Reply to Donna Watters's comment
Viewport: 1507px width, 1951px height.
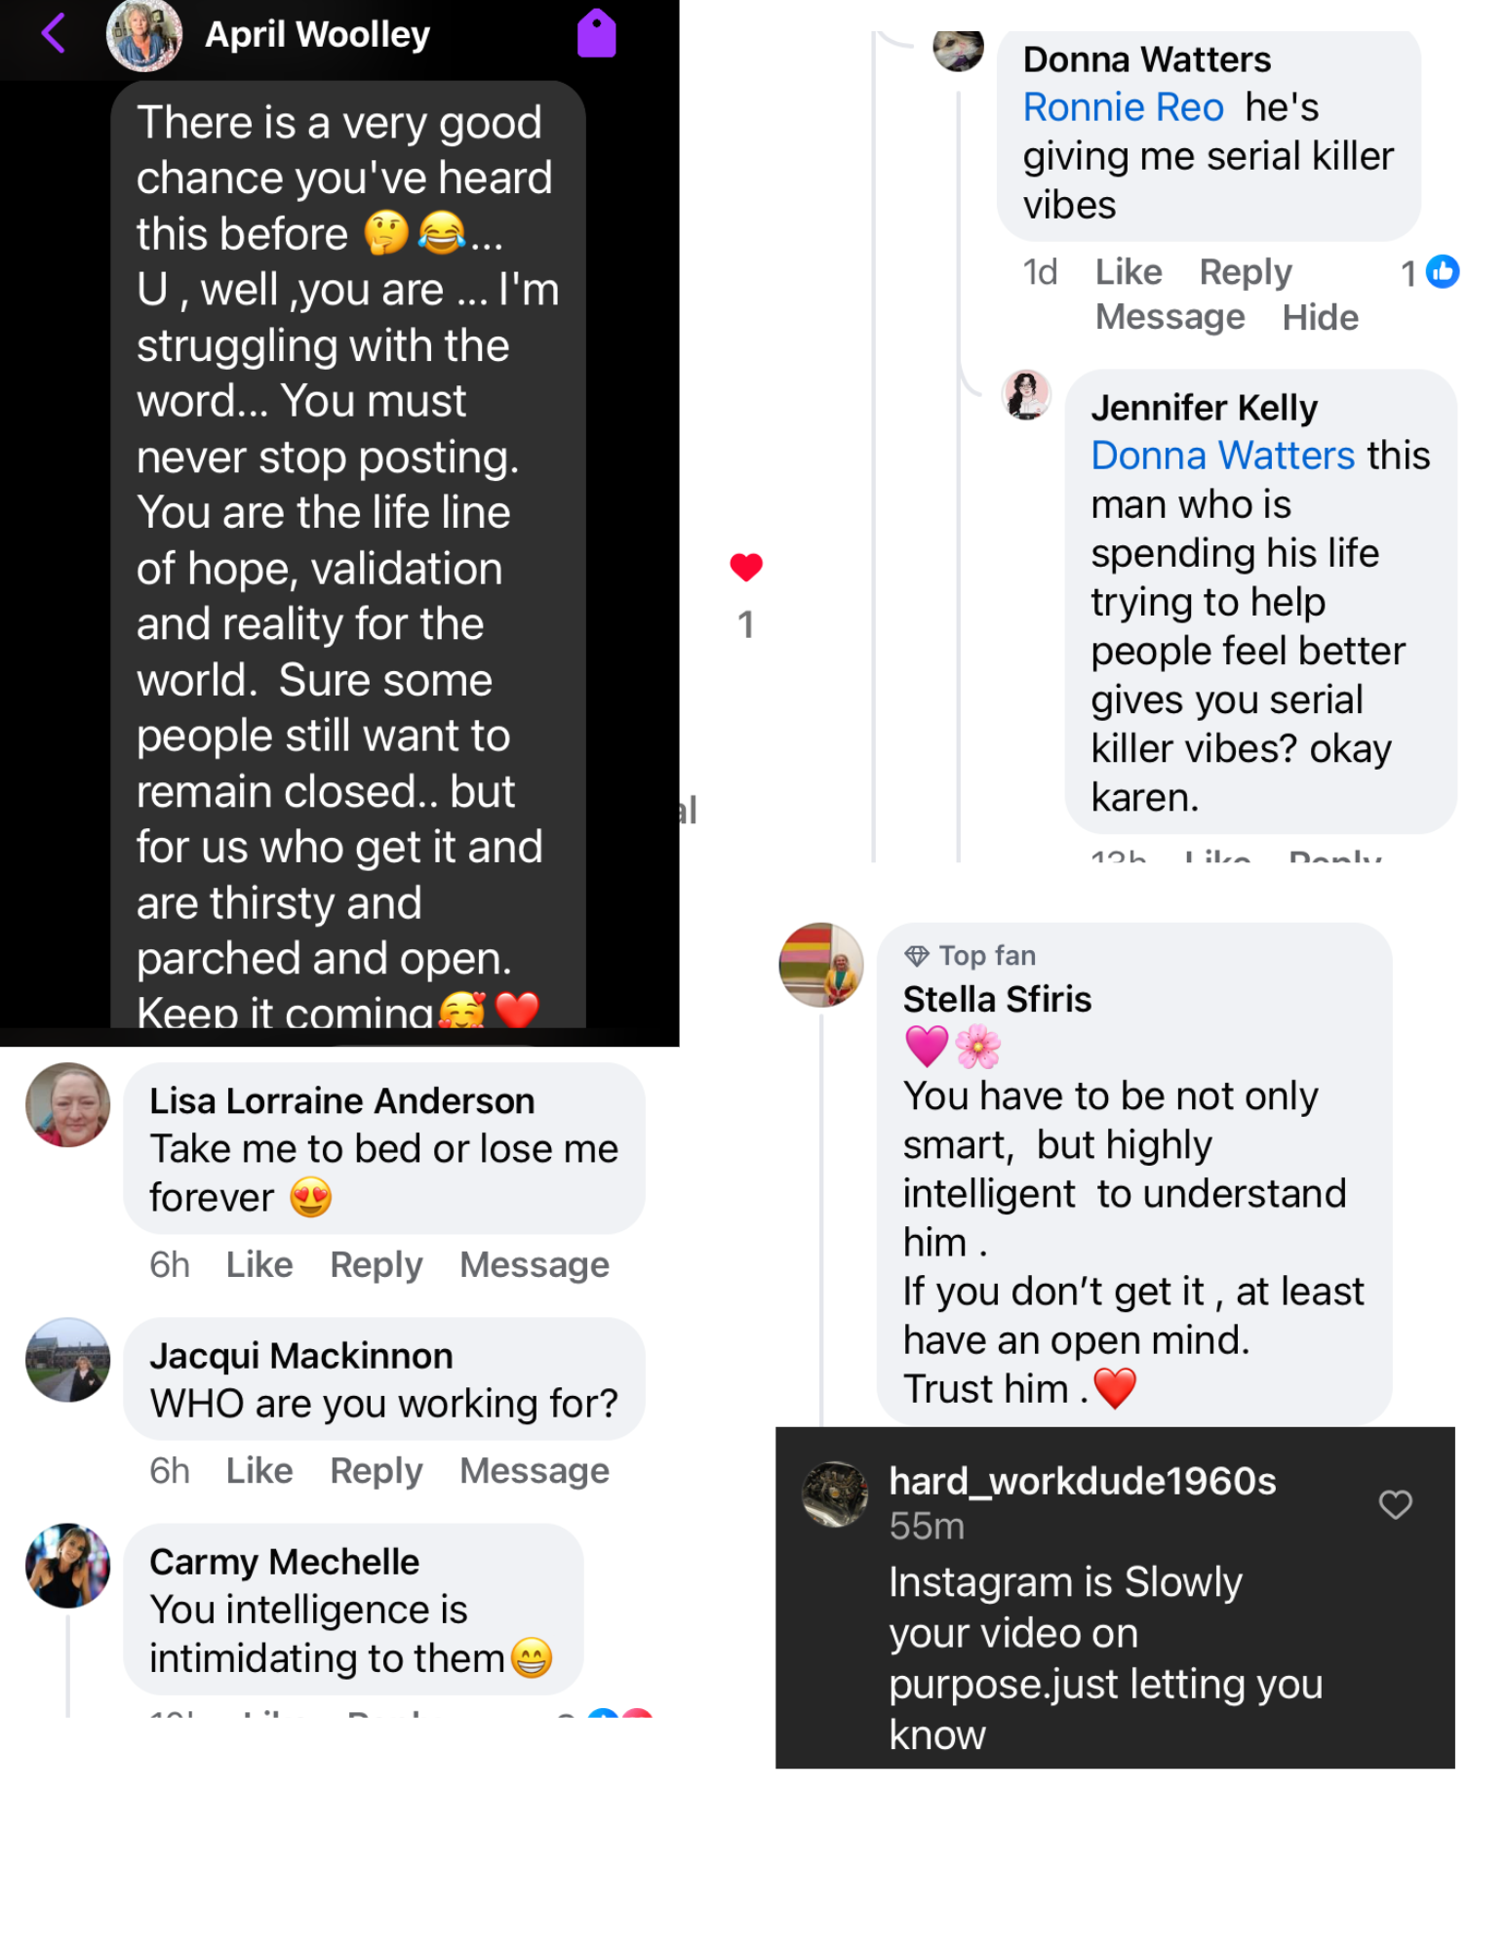[x=1245, y=272]
